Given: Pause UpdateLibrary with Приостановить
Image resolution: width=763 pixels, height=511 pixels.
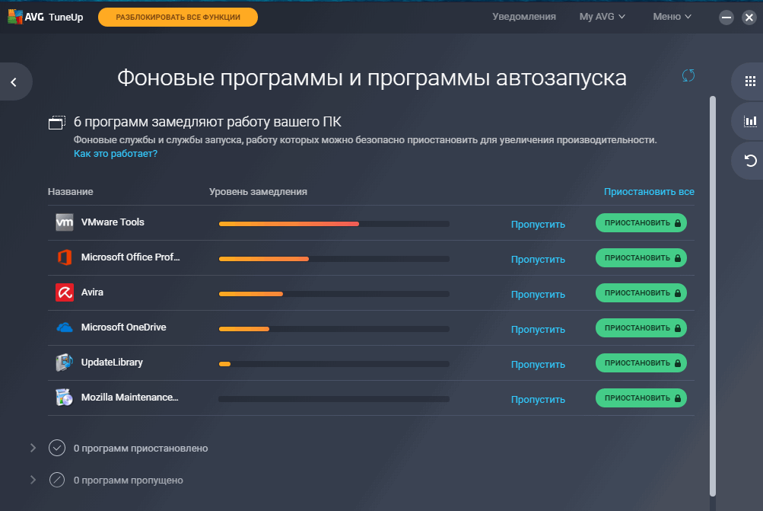Looking at the screenshot, I should coord(641,363).
